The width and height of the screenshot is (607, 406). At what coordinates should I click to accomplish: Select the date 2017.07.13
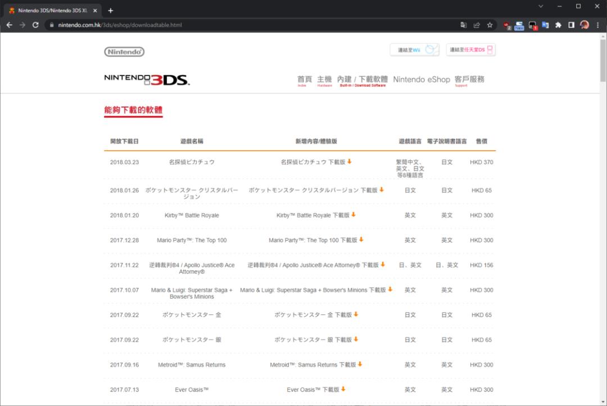pos(124,390)
